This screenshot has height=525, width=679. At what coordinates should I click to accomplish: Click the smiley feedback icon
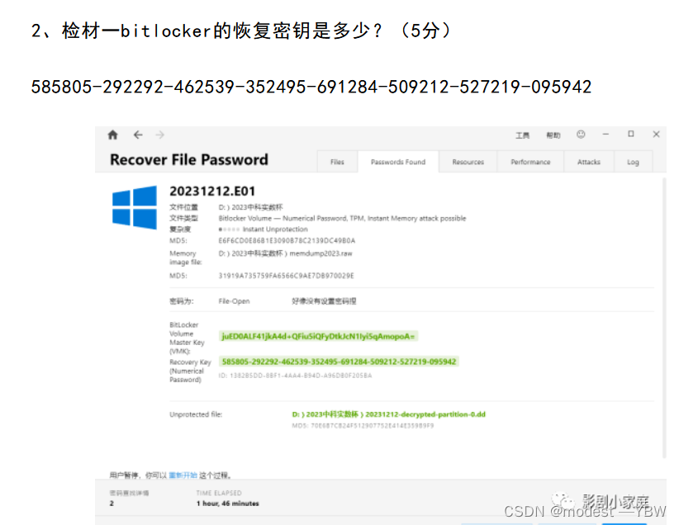click(581, 135)
